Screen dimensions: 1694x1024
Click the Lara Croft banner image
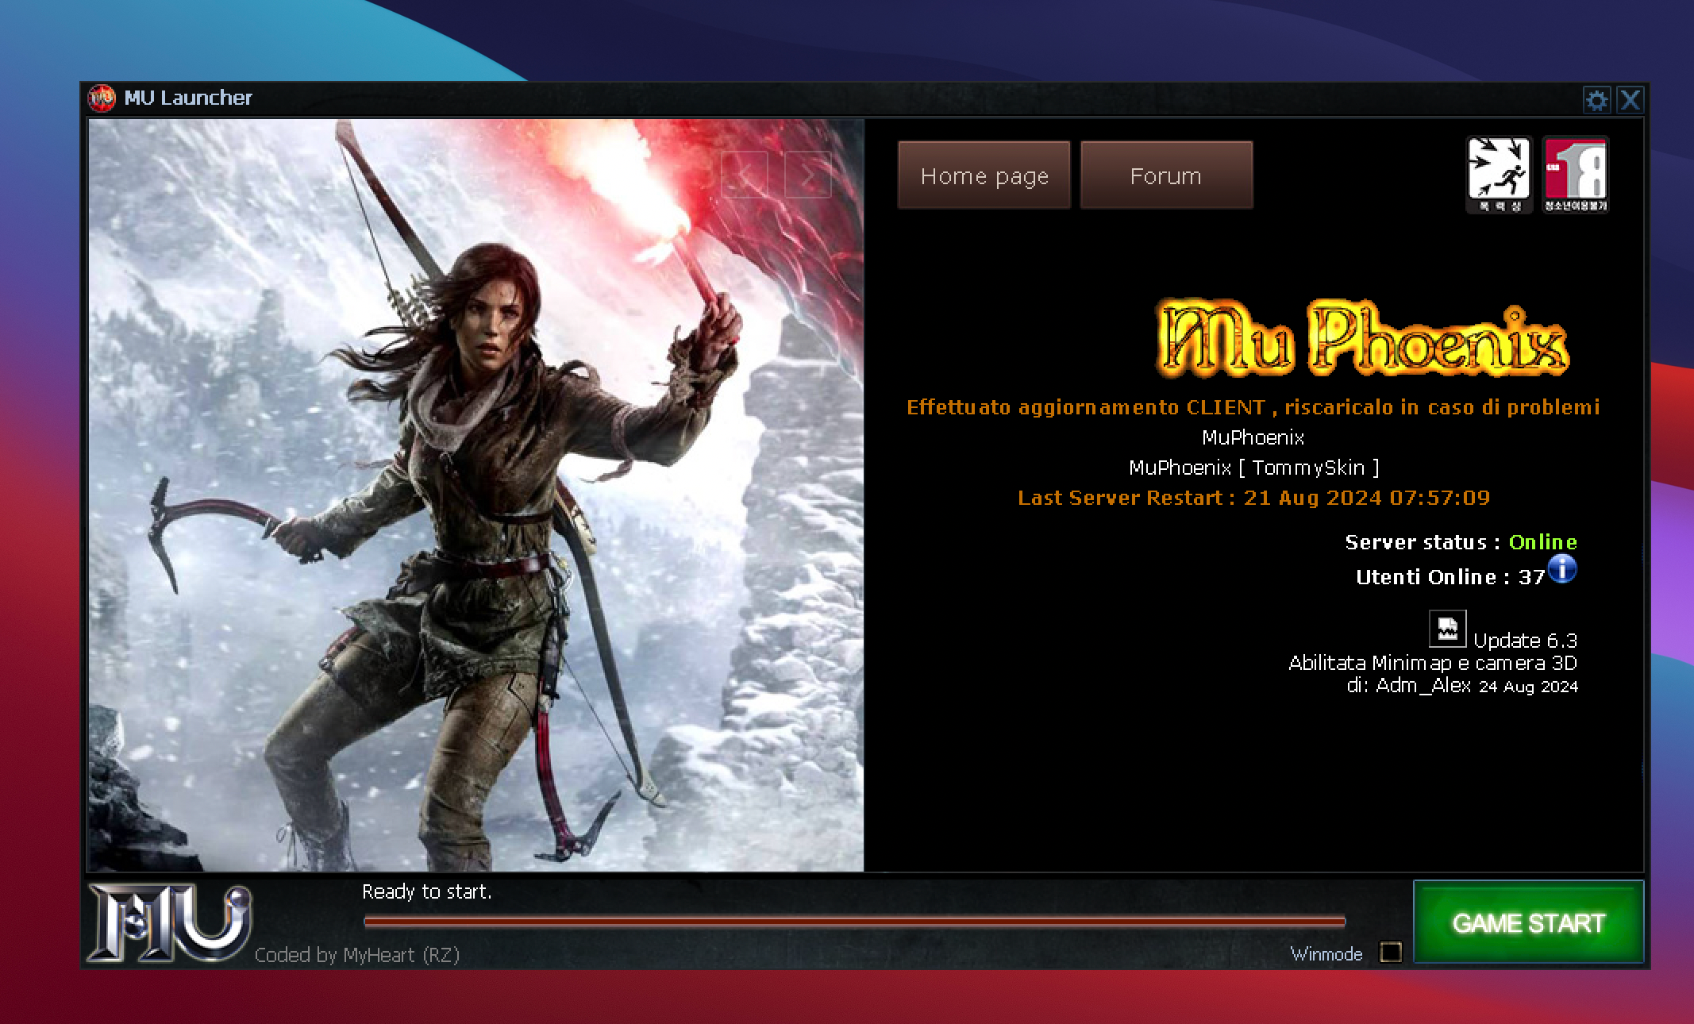coord(475,495)
